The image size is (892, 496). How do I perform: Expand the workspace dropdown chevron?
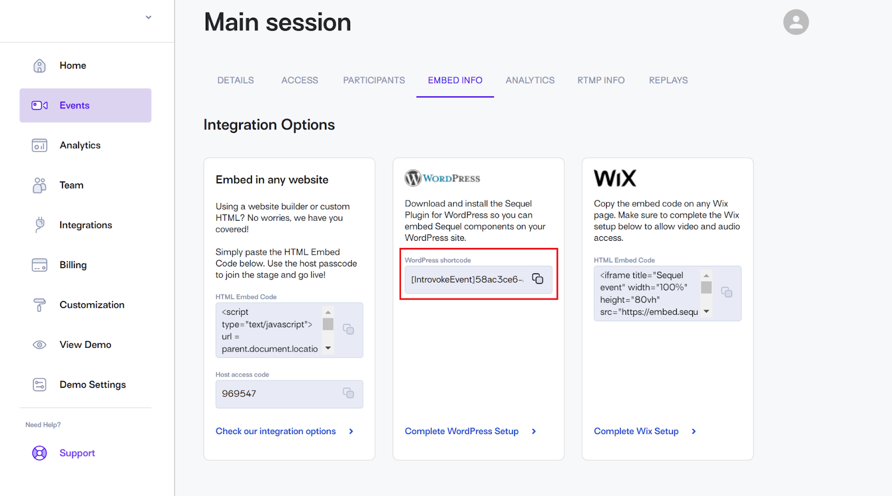click(148, 17)
